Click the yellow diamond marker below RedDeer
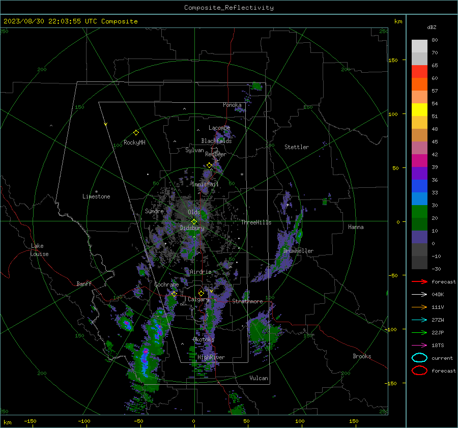 coord(209,165)
